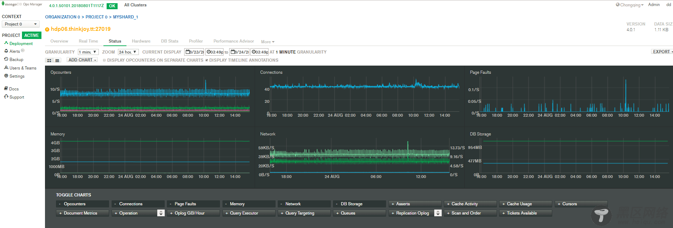Expand the Add Chart menu
673x228 pixels.
pyautogui.click(x=82, y=60)
